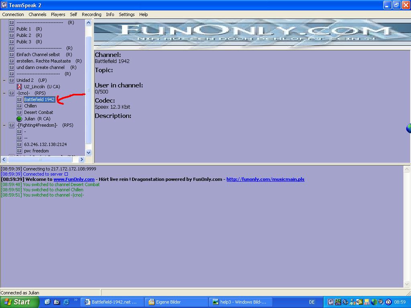Collapse the -[Fighting4Freedom]- channel tree
This screenshot has width=411, height=308.
(x=4, y=125)
